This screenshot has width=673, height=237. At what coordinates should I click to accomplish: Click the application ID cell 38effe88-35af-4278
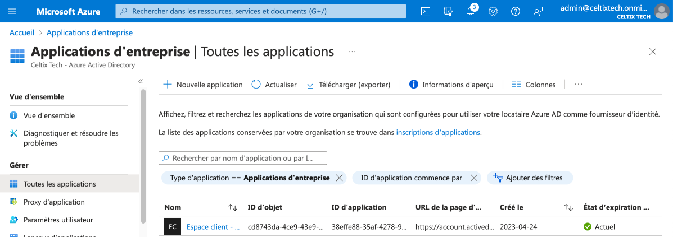pos(369,227)
